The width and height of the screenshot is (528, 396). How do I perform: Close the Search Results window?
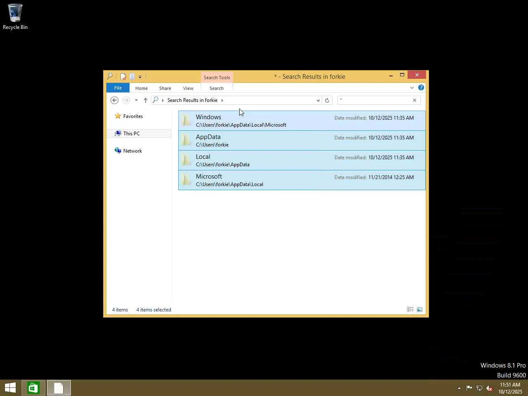pos(417,75)
